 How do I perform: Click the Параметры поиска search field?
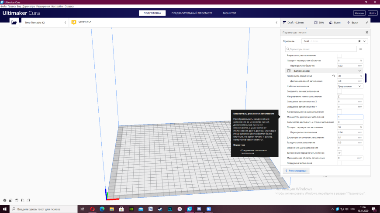(x=321, y=49)
